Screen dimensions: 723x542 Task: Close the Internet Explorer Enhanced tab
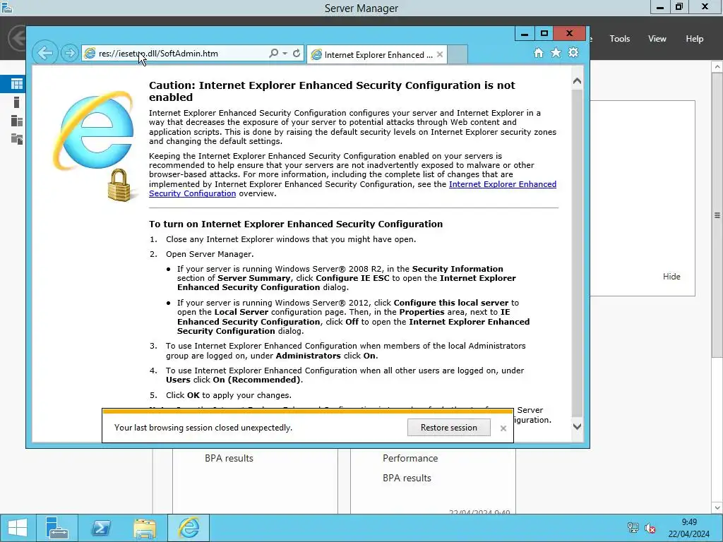440,54
